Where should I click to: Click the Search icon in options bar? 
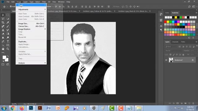pos(189,6)
